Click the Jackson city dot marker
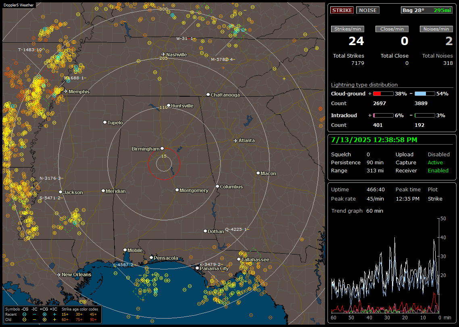 pos(61,192)
